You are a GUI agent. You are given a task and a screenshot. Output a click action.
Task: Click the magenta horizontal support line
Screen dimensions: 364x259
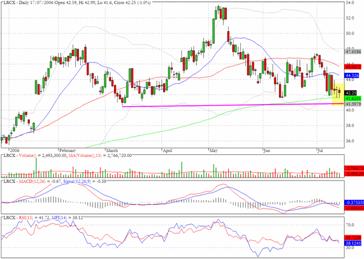[x=232, y=105]
